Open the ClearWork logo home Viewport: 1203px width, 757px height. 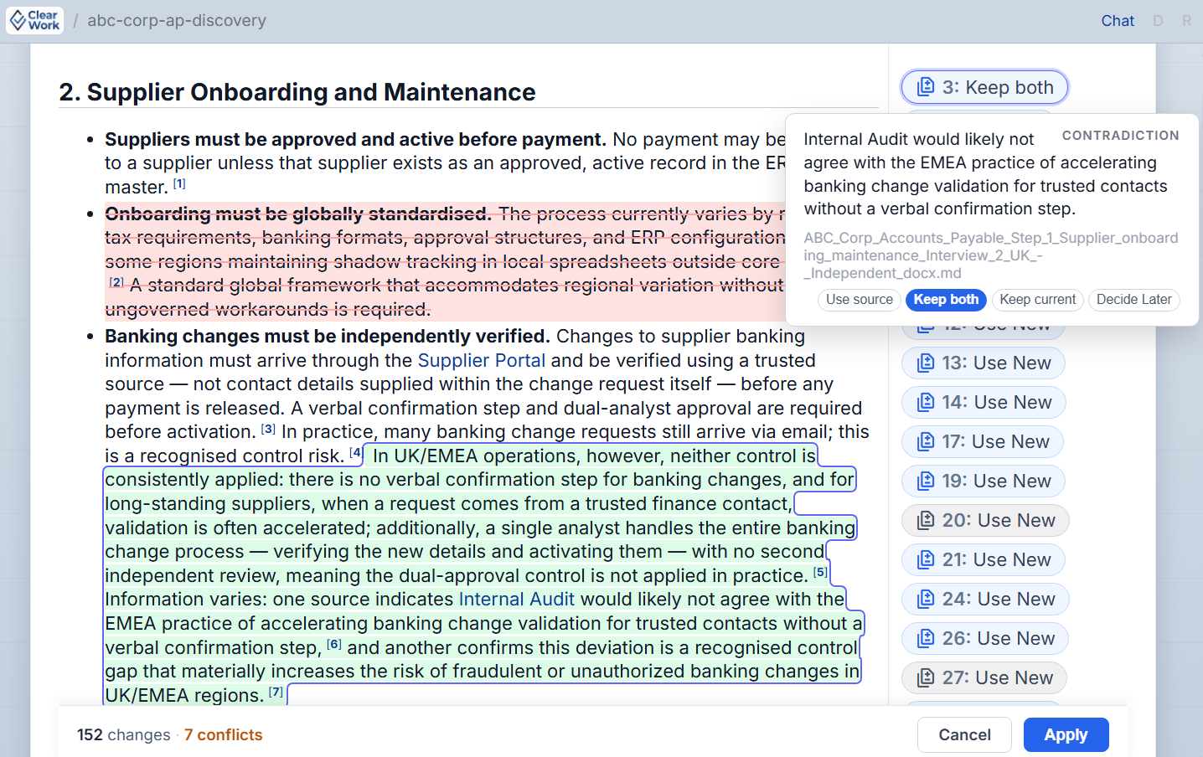coord(34,20)
